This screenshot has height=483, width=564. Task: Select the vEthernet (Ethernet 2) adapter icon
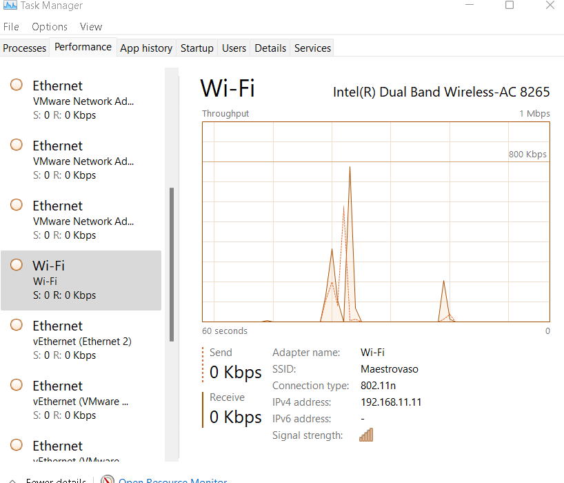17,326
